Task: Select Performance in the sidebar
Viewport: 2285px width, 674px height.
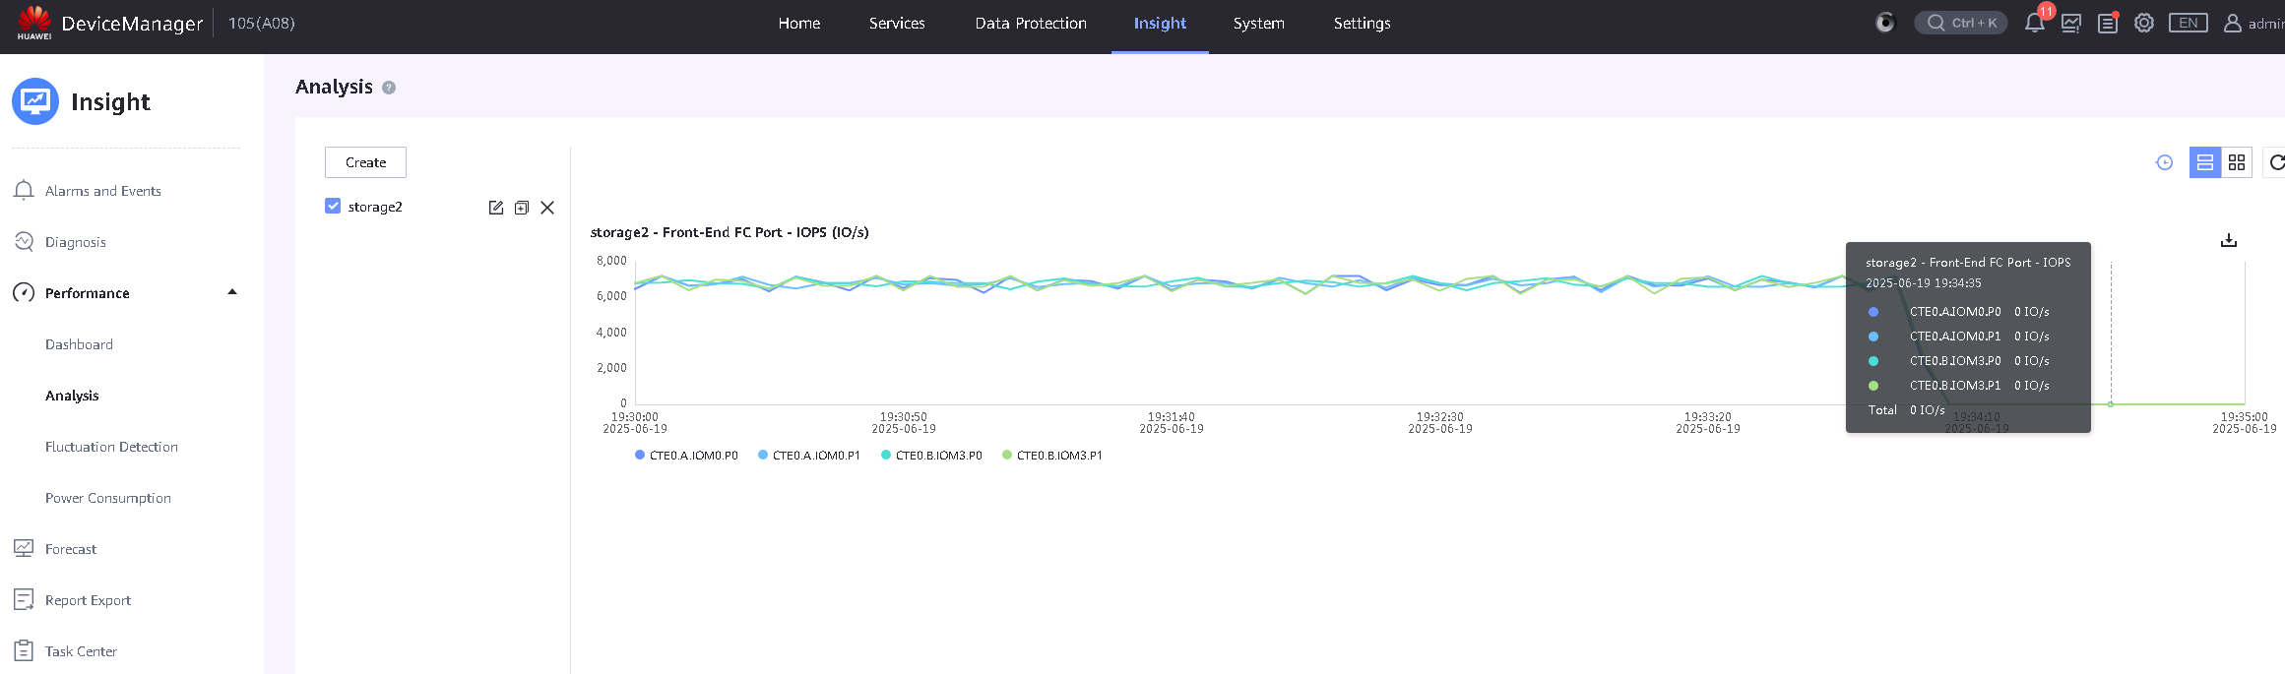Action: click(x=88, y=293)
